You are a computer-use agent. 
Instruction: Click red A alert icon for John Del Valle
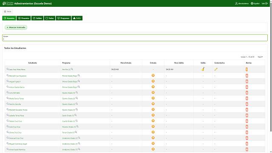[x=247, y=93]
